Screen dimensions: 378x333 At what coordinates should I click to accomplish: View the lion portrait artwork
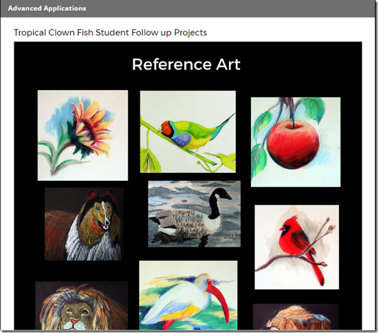82,305
